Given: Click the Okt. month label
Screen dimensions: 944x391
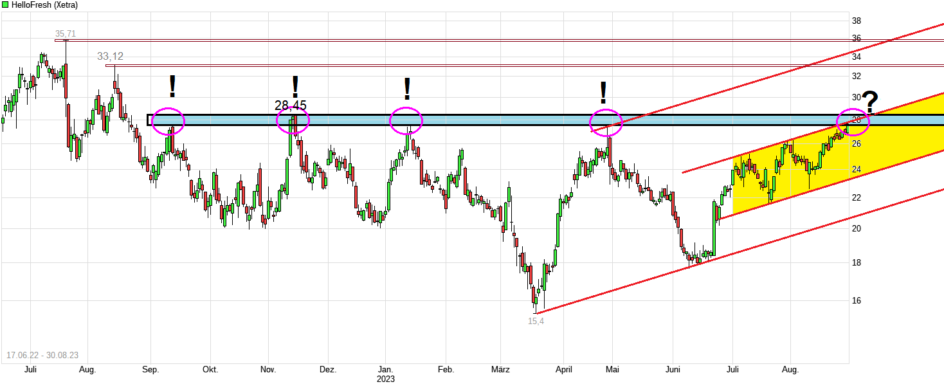Looking at the screenshot, I should click(x=210, y=370).
